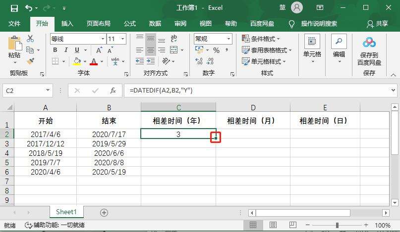Toggle middle vertical alignment
Screen dimensions: 400x232
[151, 39]
